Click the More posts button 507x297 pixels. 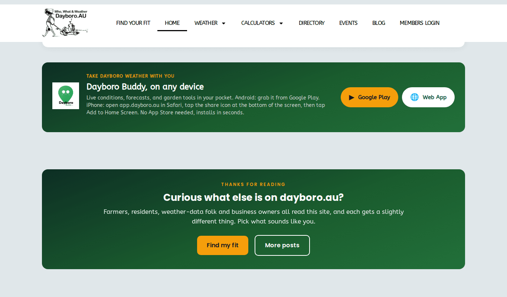(x=282, y=245)
